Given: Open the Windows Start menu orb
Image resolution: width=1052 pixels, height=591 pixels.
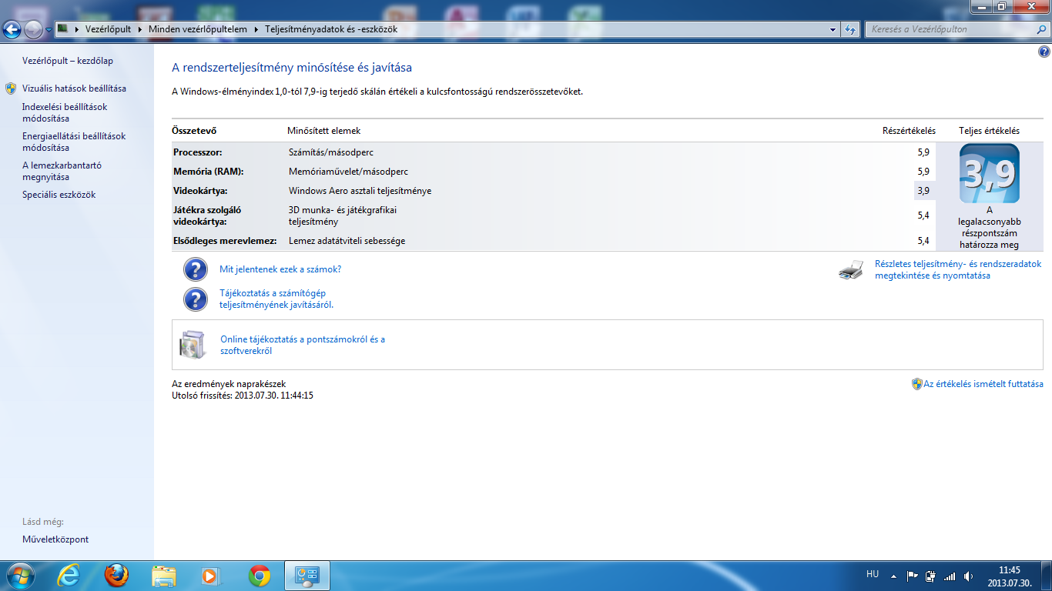Looking at the screenshot, I should [19, 576].
